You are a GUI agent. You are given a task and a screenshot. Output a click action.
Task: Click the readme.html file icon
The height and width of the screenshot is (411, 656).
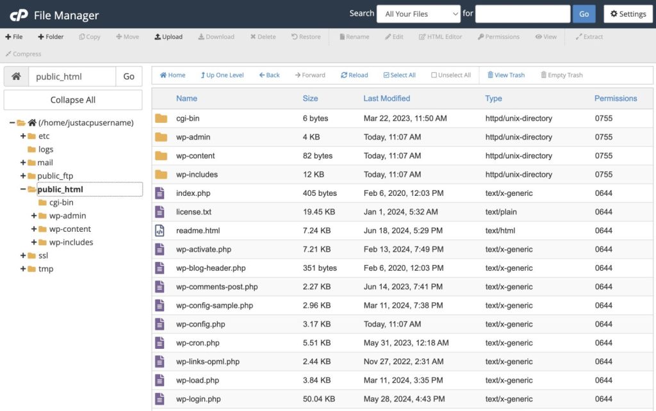(x=160, y=230)
